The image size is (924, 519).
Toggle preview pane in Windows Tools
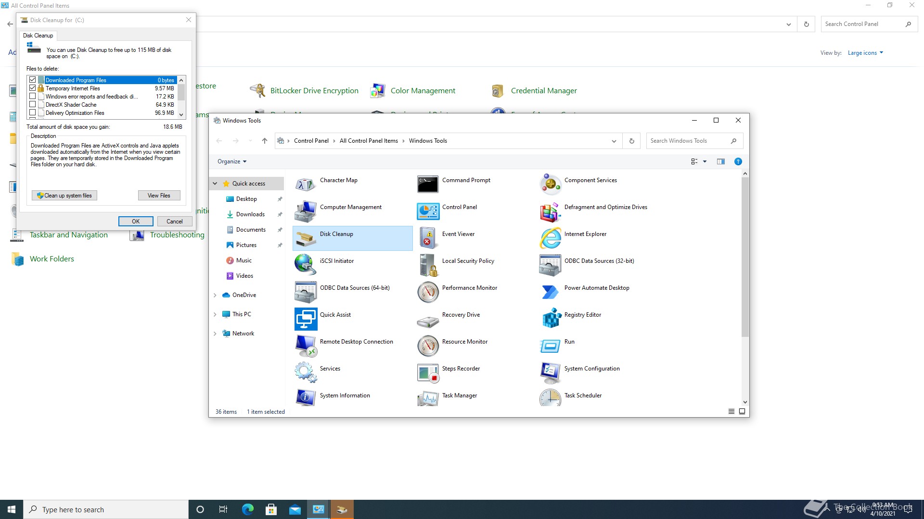pyautogui.click(x=720, y=161)
